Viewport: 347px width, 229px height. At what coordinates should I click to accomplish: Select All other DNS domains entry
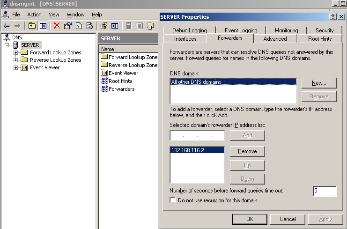[233, 82]
